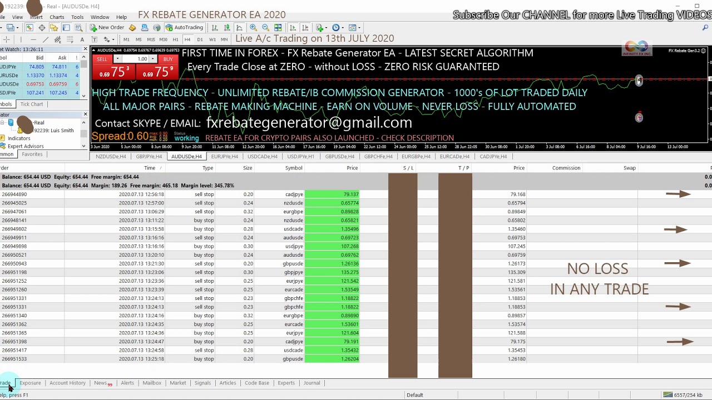Open the chart Periods clock icon
Image resolution: width=712 pixels, height=400 pixels.
(x=336, y=27)
